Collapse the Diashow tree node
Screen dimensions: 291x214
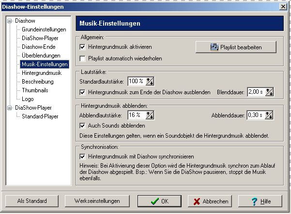tap(10, 21)
